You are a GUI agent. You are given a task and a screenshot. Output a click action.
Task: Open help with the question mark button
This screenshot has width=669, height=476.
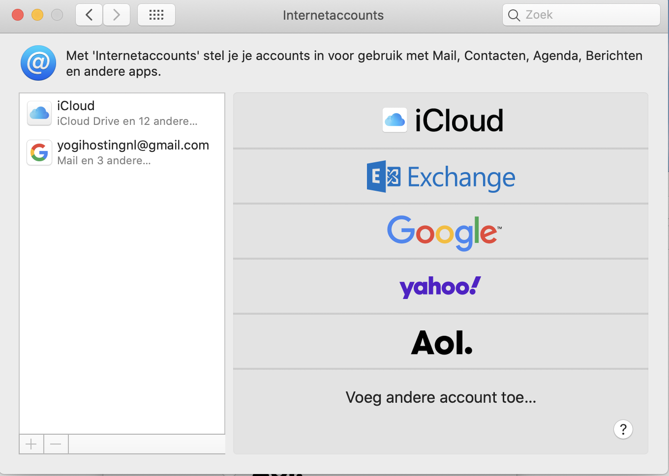(623, 429)
